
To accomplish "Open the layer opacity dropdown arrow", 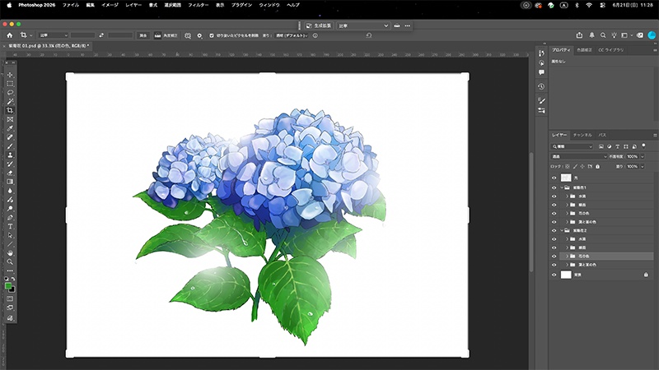I will coord(643,156).
